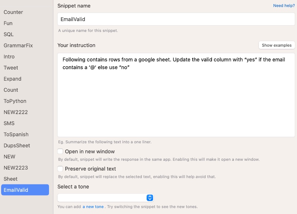Select the DupsSheet snippet
This screenshot has width=297, height=214.
tap(17, 146)
